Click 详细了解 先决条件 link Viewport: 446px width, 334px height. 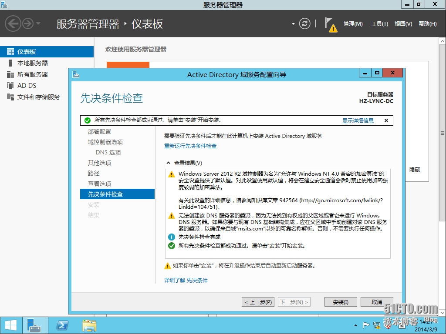tap(186, 281)
